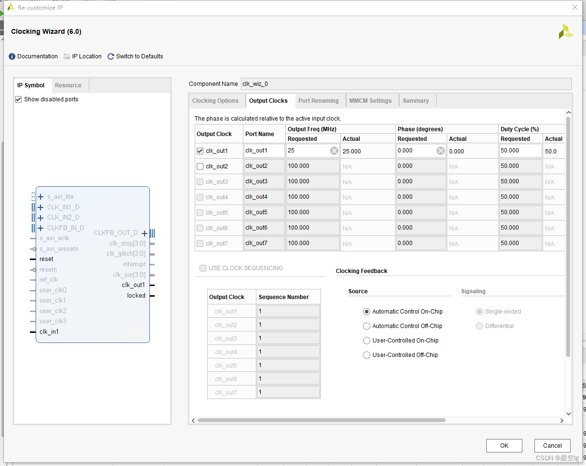Click the clk_out2 port name field
This screenshot has width=586, height=466.
coord(264,166)
